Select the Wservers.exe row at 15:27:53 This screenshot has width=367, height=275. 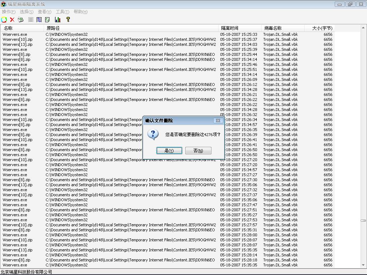click(x=167, y=220)
